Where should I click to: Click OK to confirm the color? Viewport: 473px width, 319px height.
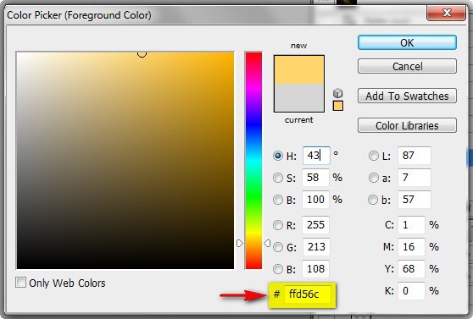407,42
